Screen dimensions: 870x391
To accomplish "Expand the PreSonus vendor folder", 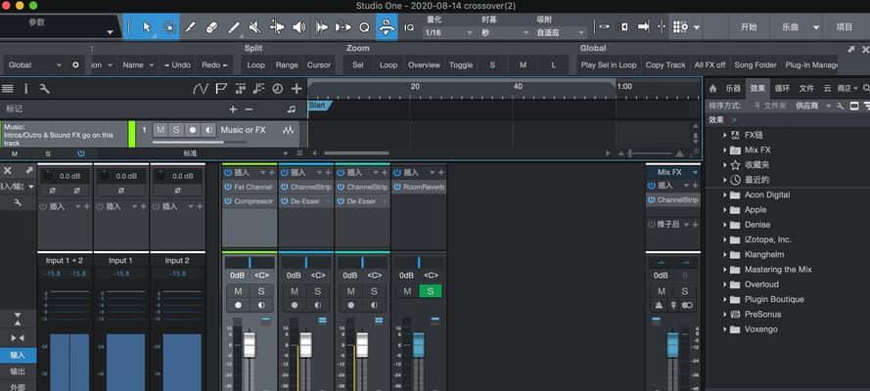I will click(724, 315).
